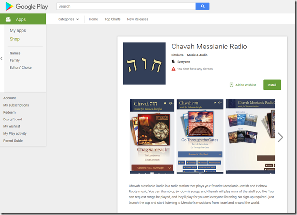The height and width of the screenshot is (215, 297).
Task: Click the blue search magnifier button
Action: [203, 6]
